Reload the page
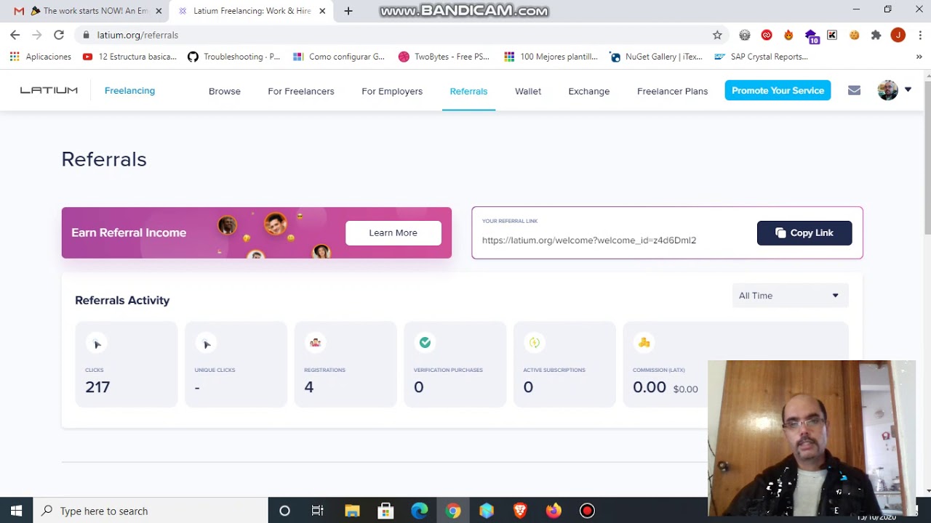This screenshot has height=523, width=931. tap(59, 35)
